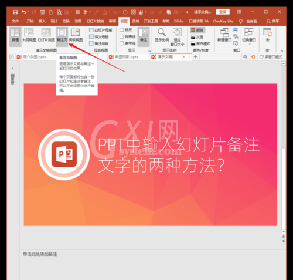
Task: Select the 阅读视图 reading view icon
Action: 76,35
